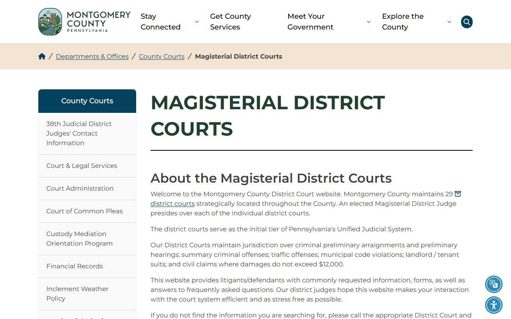Open Get County Services menu
The image size is (511, 319).
pos(230,22)
